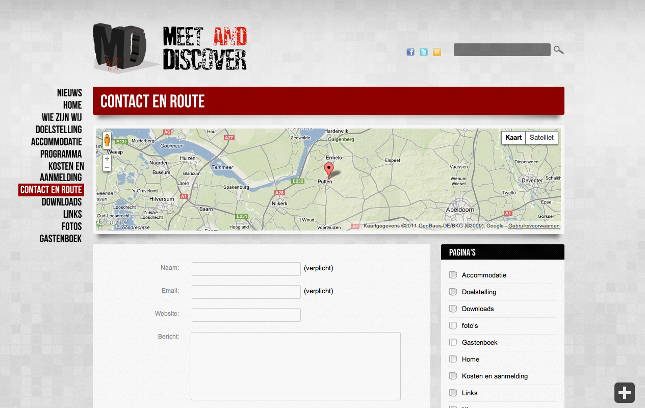This screenshot has height=408, width=645.
Task: Click the Meet and Discover logo
Action: 170,48
